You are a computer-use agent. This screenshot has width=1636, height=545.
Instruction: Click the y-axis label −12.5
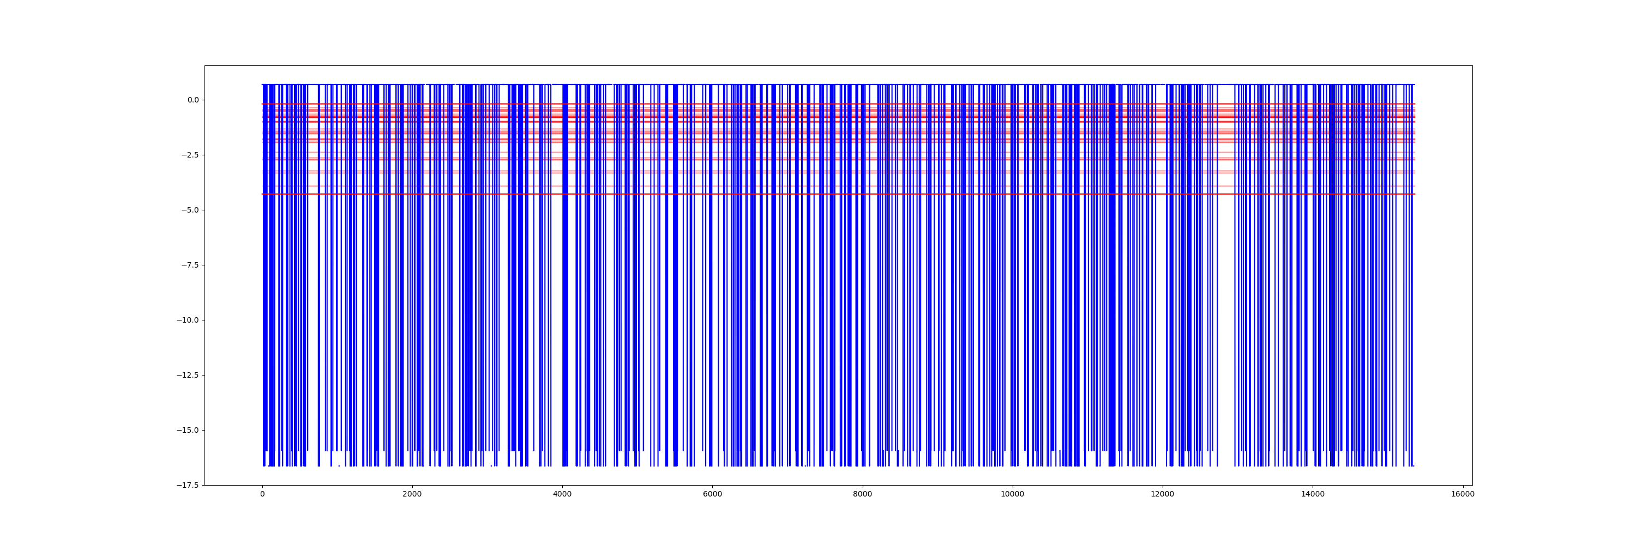click(188, 375)
